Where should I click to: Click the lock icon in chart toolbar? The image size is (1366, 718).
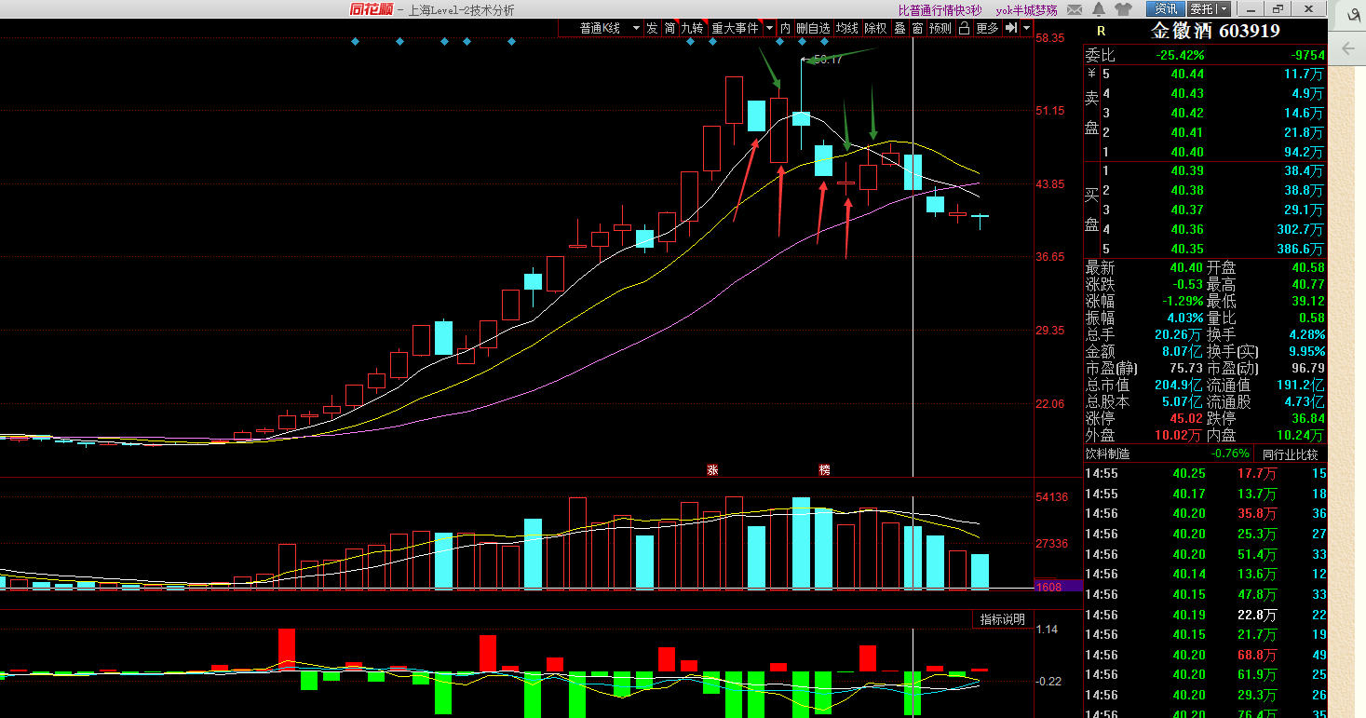[x=964, y=28]
